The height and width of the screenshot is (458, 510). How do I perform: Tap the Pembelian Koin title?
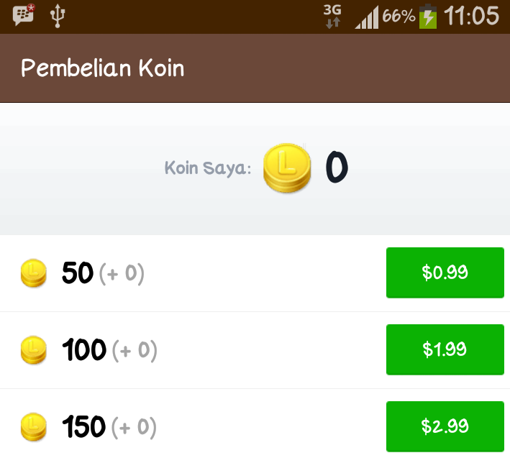click(x=103, y=68)
